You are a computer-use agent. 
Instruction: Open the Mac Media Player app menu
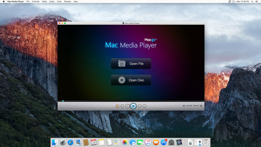pyautogui.click(x=15, y=2)
